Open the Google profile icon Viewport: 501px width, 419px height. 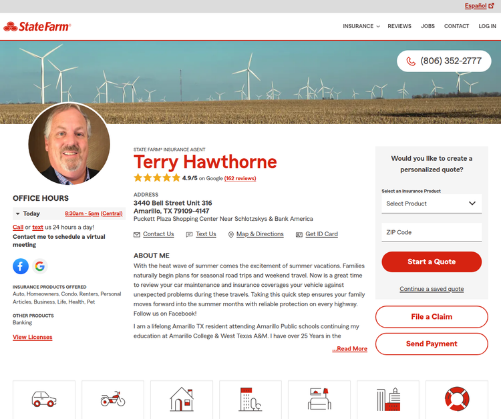pos(40,266)
